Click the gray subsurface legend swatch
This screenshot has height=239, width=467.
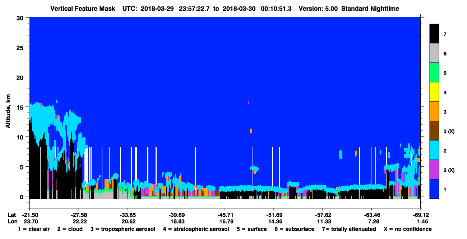[434, 53]
